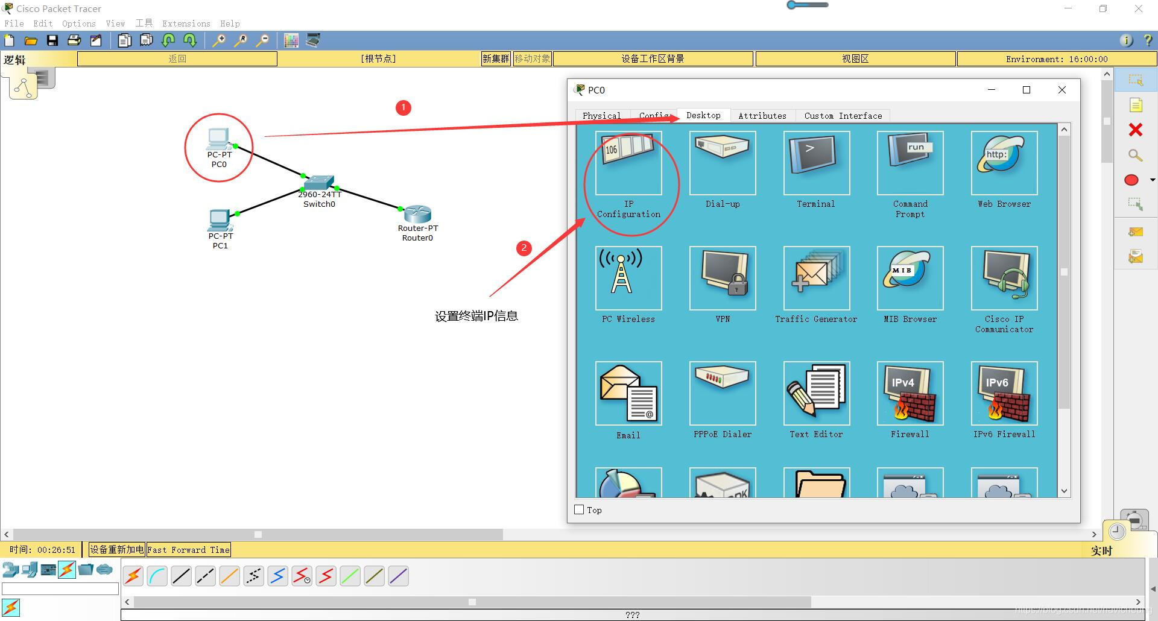Select the copper cross-over dashed cable

pyautogui.click(x=206, y=576)
